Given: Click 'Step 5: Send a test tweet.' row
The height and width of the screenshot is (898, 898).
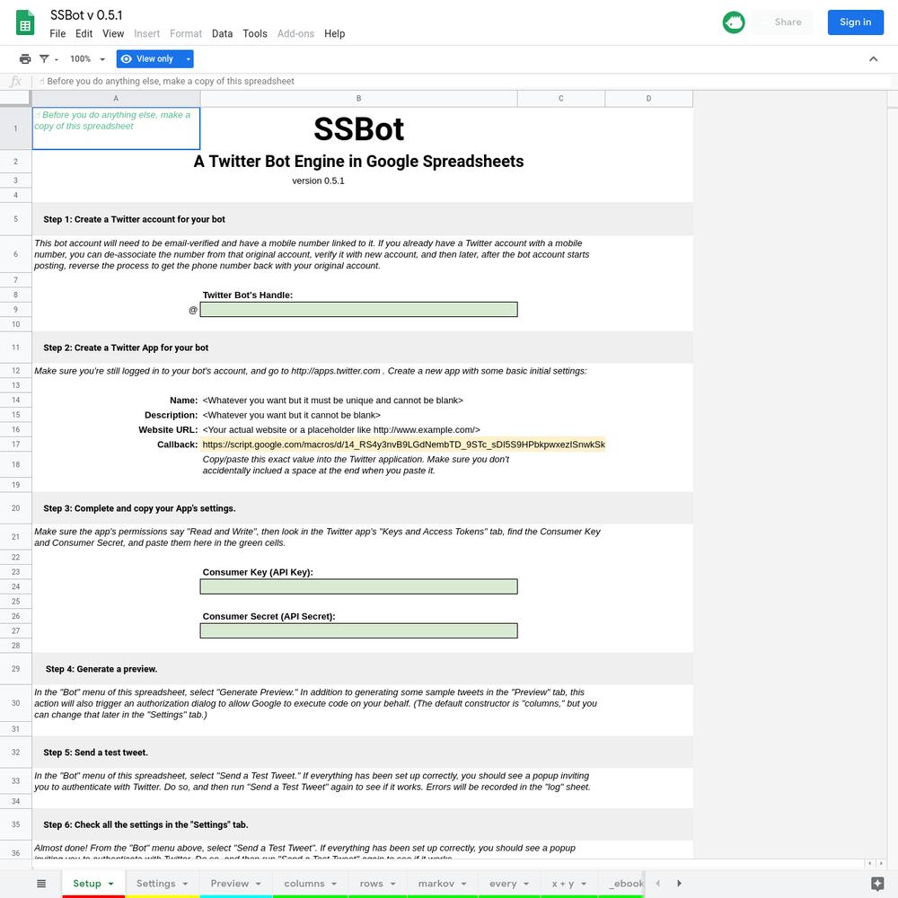Looking at the screenshot, I should 362,753.
